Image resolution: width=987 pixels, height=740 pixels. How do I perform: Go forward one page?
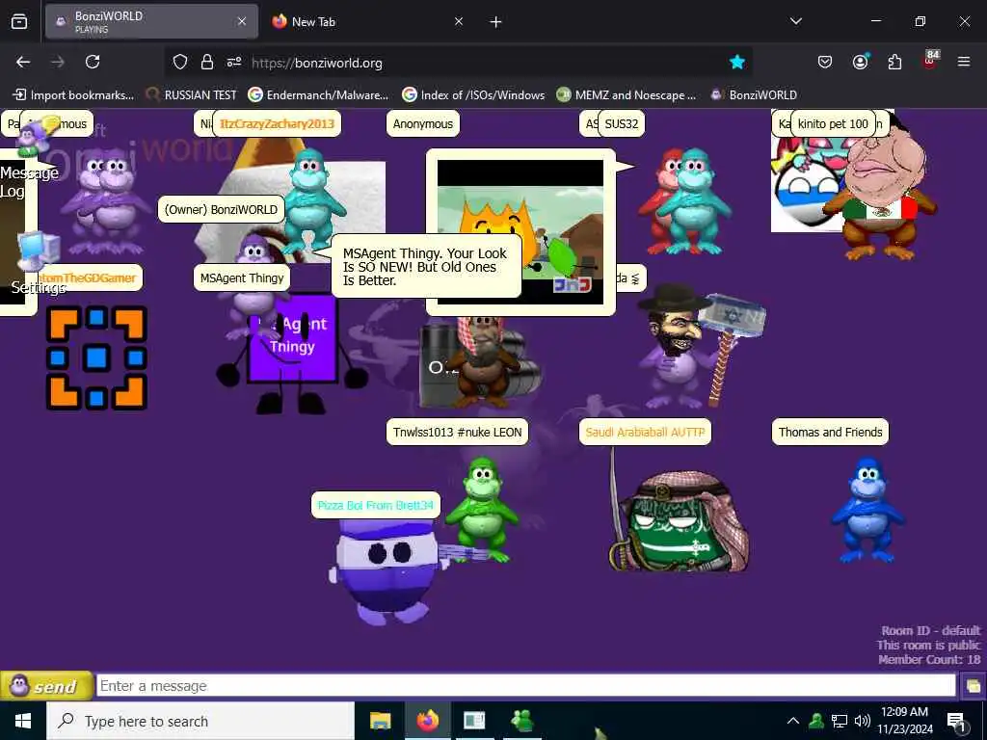tap(58, 63)
